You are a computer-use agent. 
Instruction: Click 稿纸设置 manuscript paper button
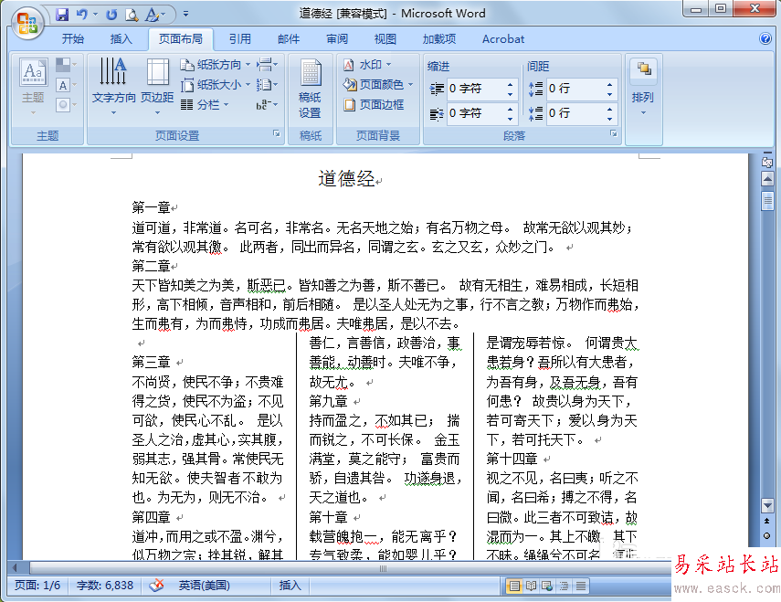pos(310,88)
